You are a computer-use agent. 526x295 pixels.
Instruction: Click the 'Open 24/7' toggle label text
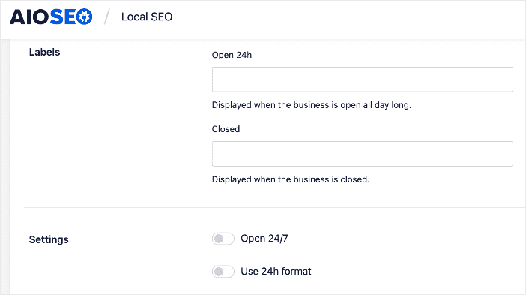pyautogui.click(x=264, y=239)
